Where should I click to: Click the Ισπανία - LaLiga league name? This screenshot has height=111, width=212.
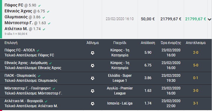(x=120, y=103)
